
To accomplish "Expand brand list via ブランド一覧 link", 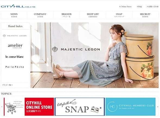I will [x=7, y=85].
